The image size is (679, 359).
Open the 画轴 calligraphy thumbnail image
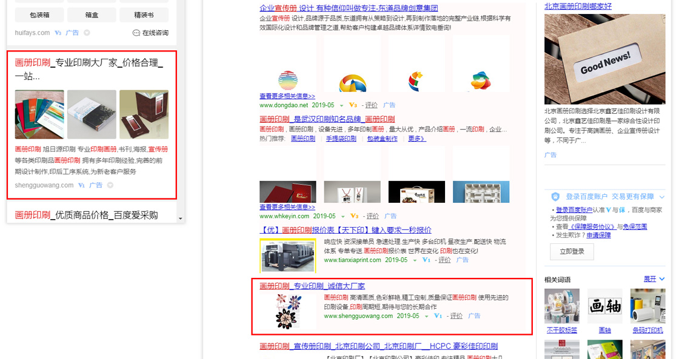point(604,306)
